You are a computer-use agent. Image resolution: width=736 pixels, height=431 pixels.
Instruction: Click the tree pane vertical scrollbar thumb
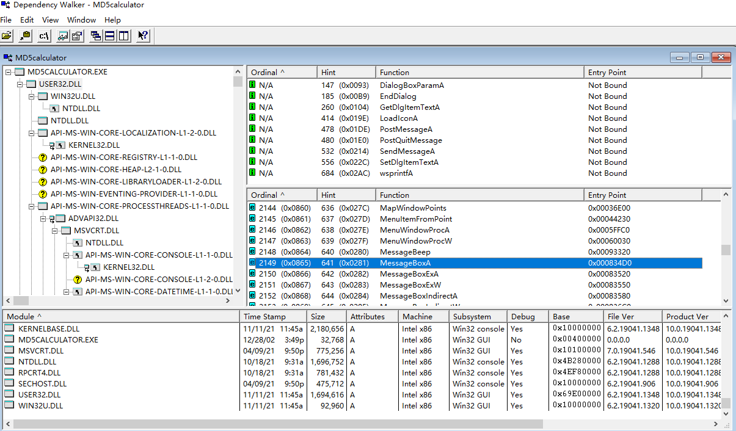click(238, 82)
